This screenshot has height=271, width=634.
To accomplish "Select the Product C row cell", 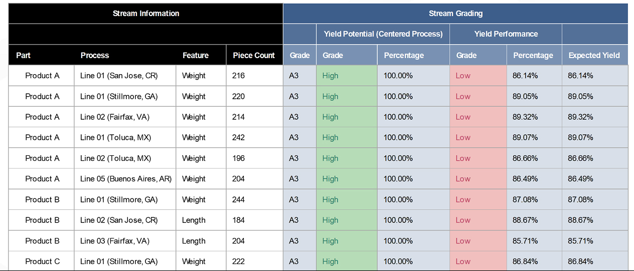I will tap(42, 261).
